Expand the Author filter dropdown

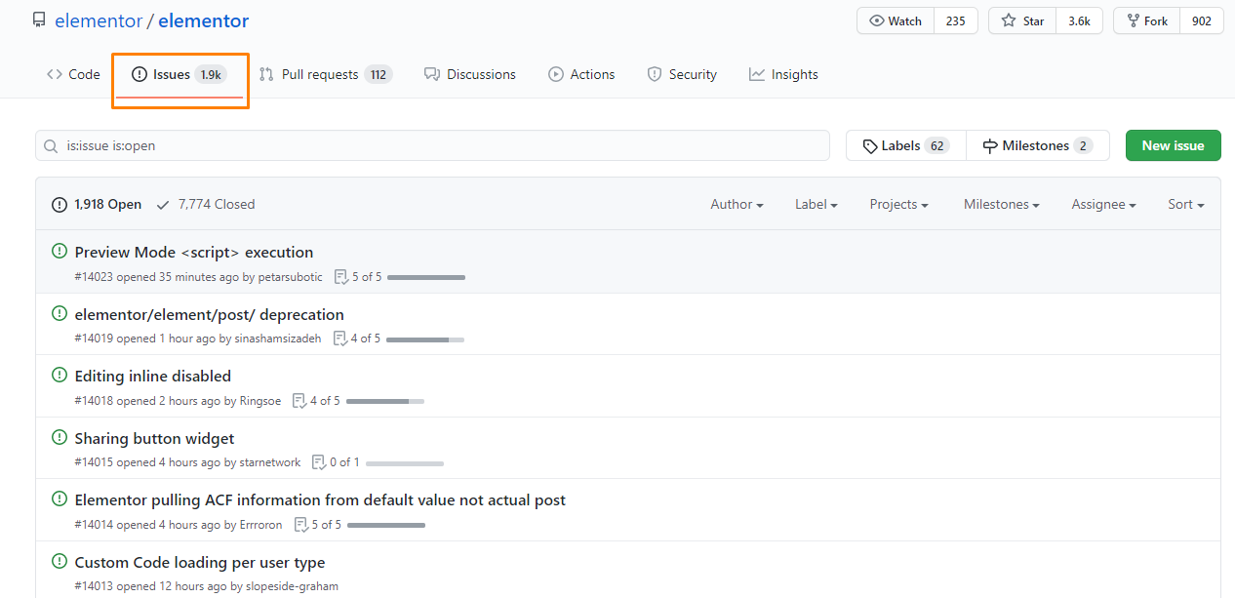click(x=737, y=204)
